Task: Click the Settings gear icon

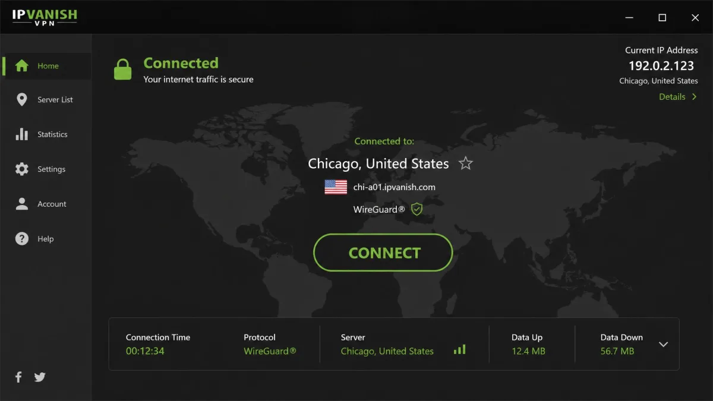Action: [22, 169]
